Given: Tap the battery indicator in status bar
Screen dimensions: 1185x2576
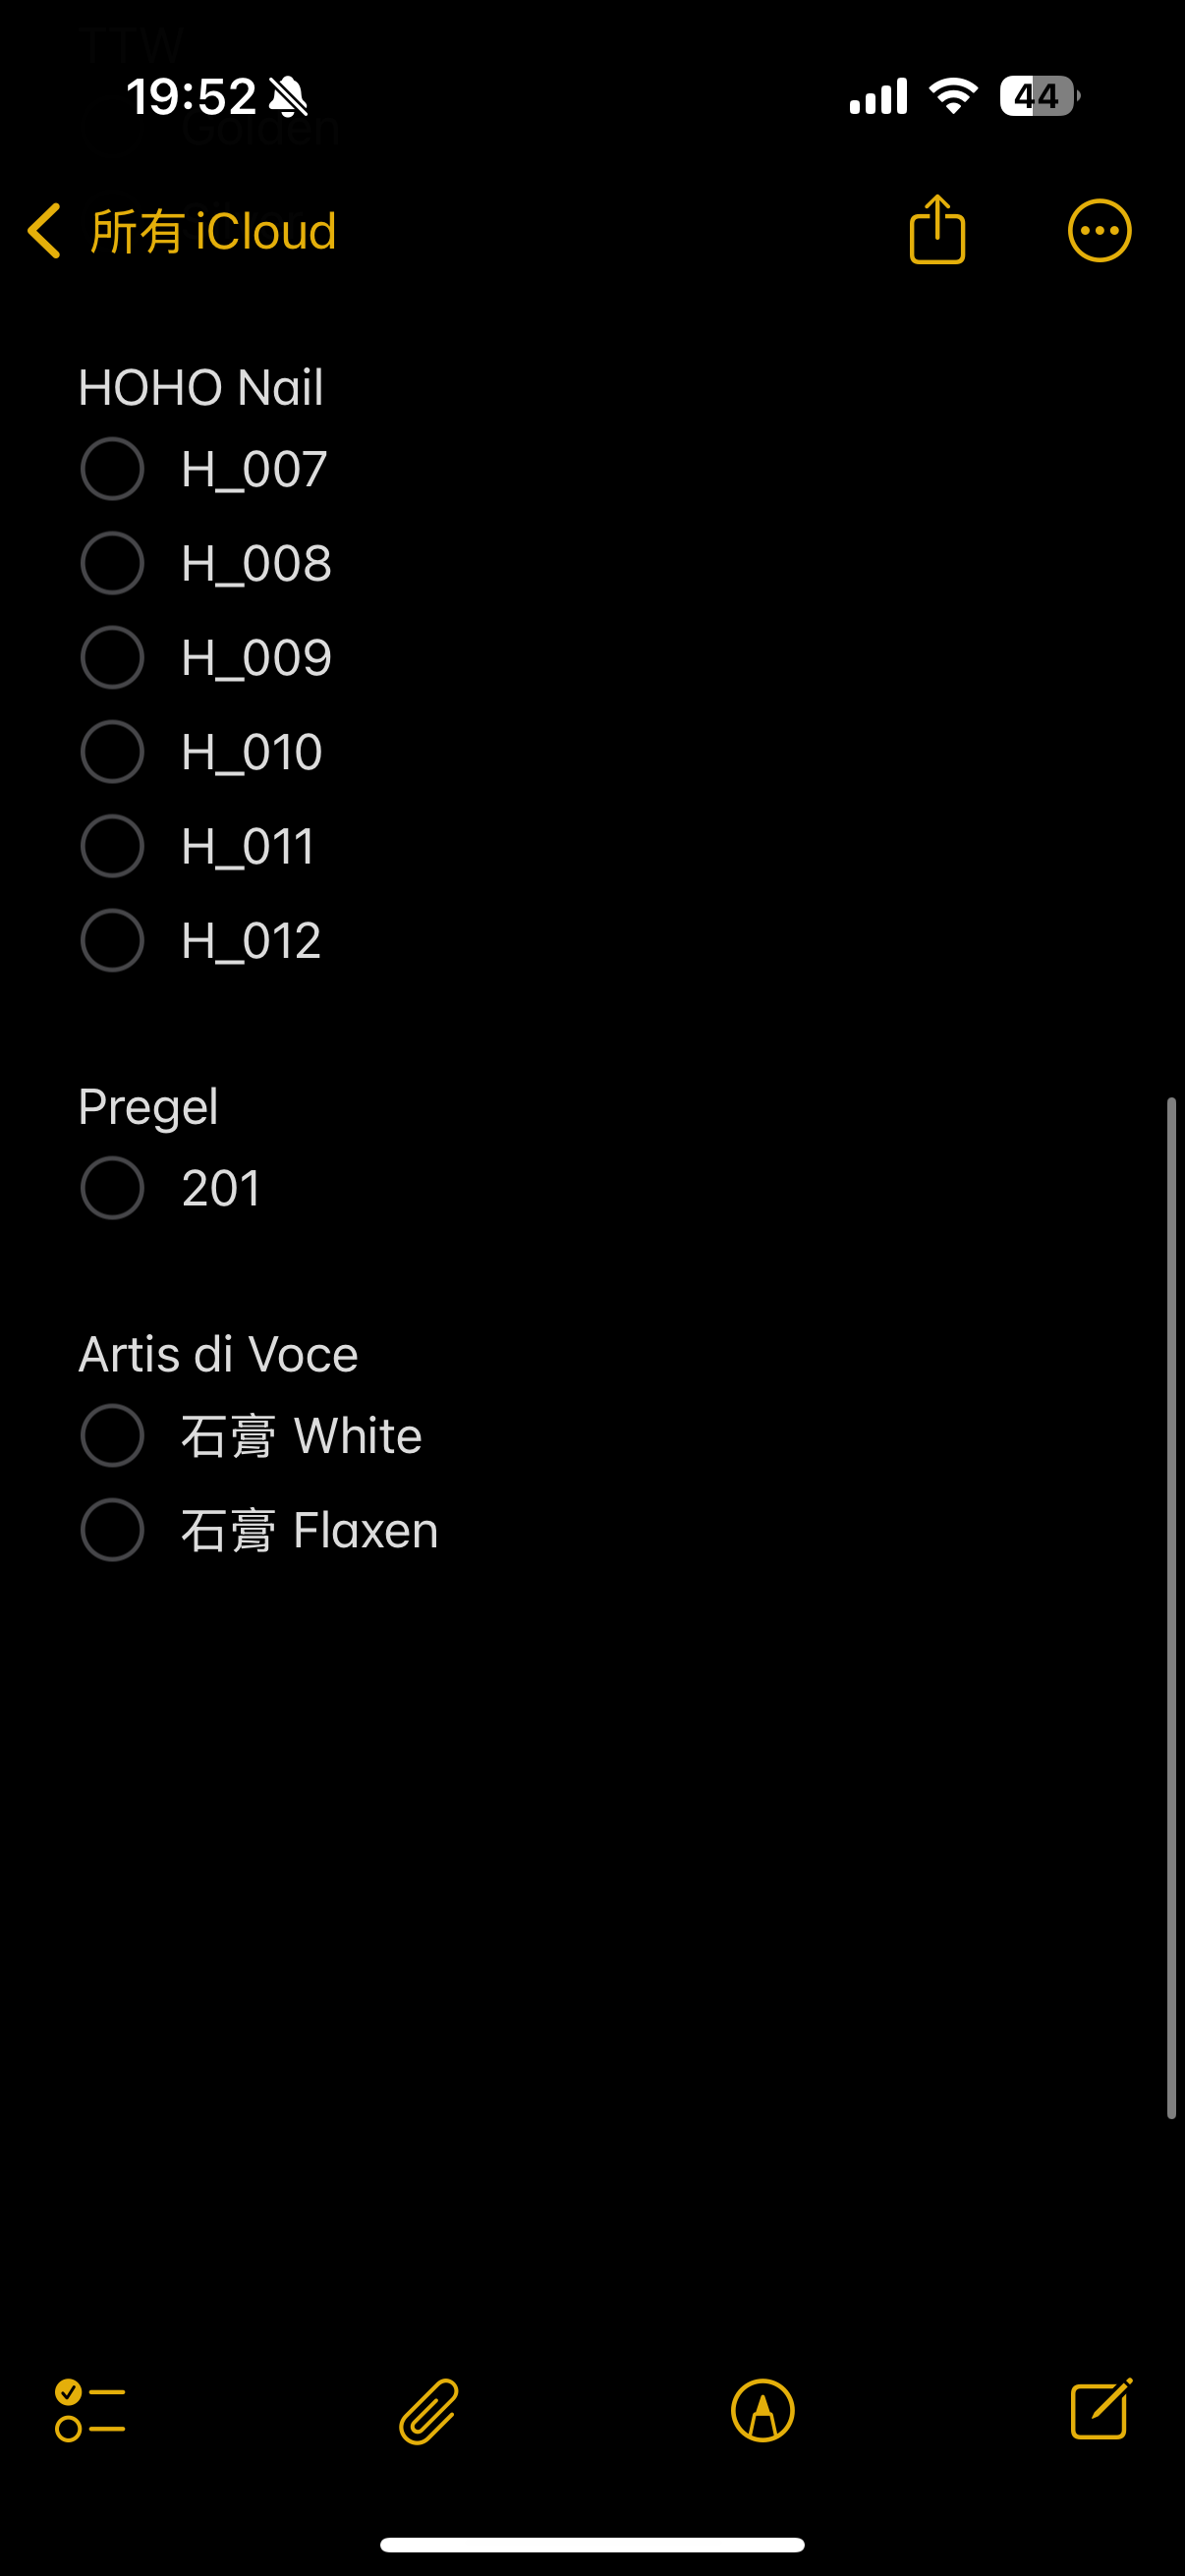Looking at the screenshot, I should (1039, 96).
